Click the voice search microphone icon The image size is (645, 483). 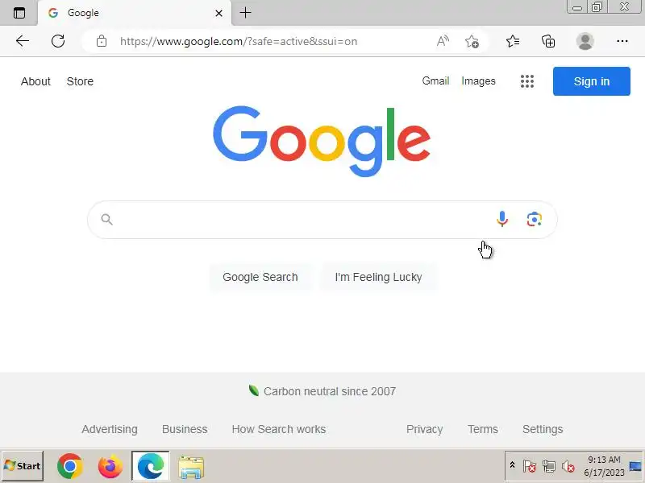pos(501,219)
